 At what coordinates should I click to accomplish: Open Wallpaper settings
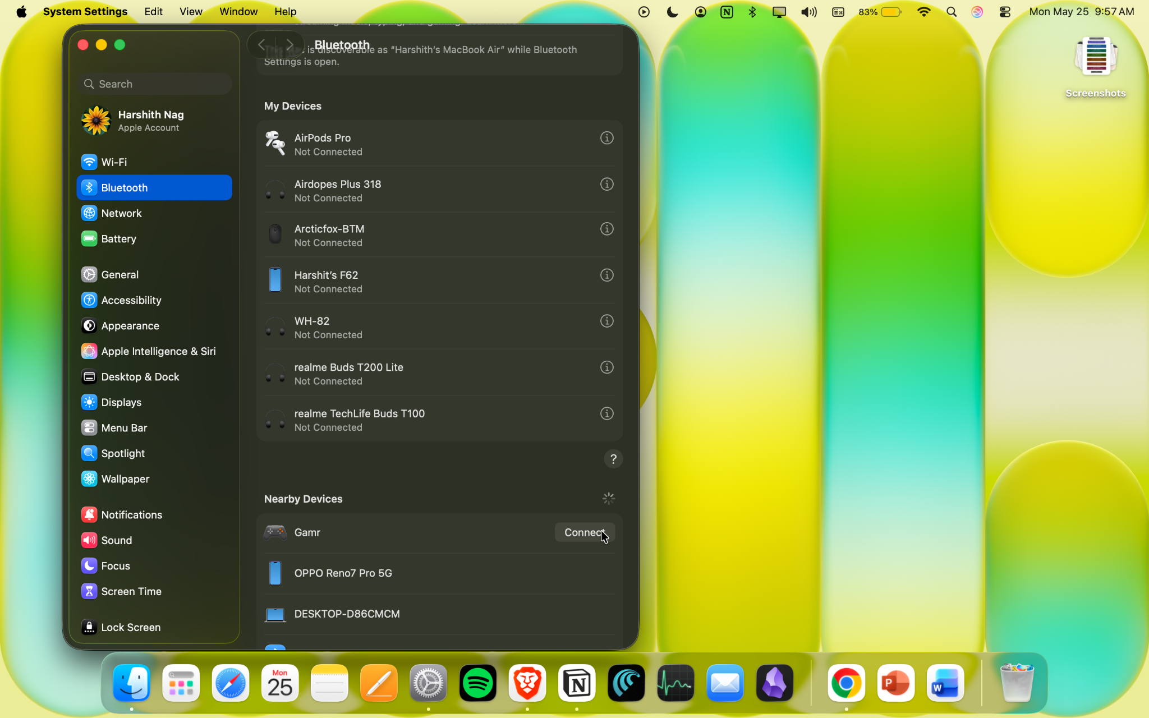(x=154, y=479)
